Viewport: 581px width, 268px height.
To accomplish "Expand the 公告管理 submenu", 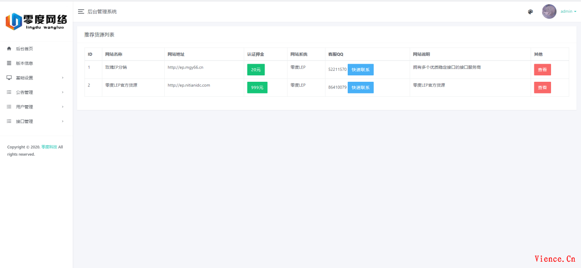I will pyautogui.click(x=25, y=92).
